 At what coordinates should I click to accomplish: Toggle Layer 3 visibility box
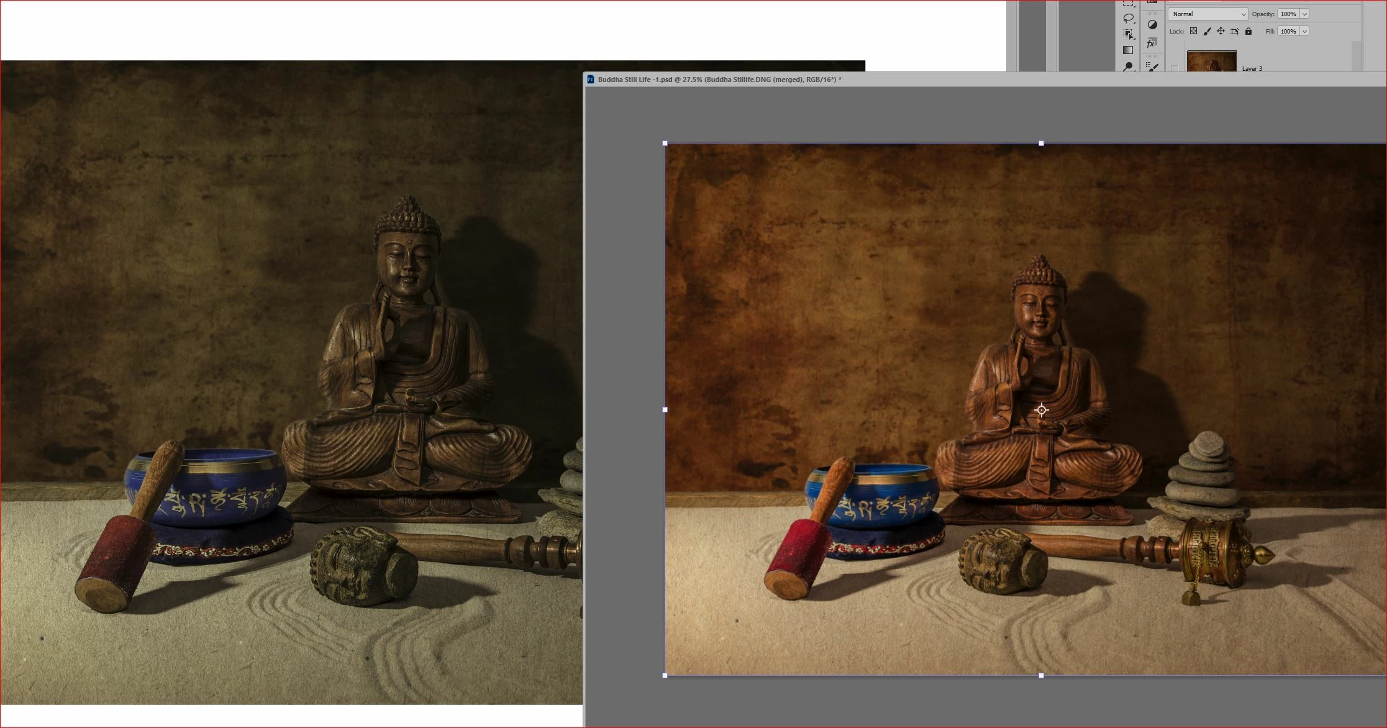1175,68
